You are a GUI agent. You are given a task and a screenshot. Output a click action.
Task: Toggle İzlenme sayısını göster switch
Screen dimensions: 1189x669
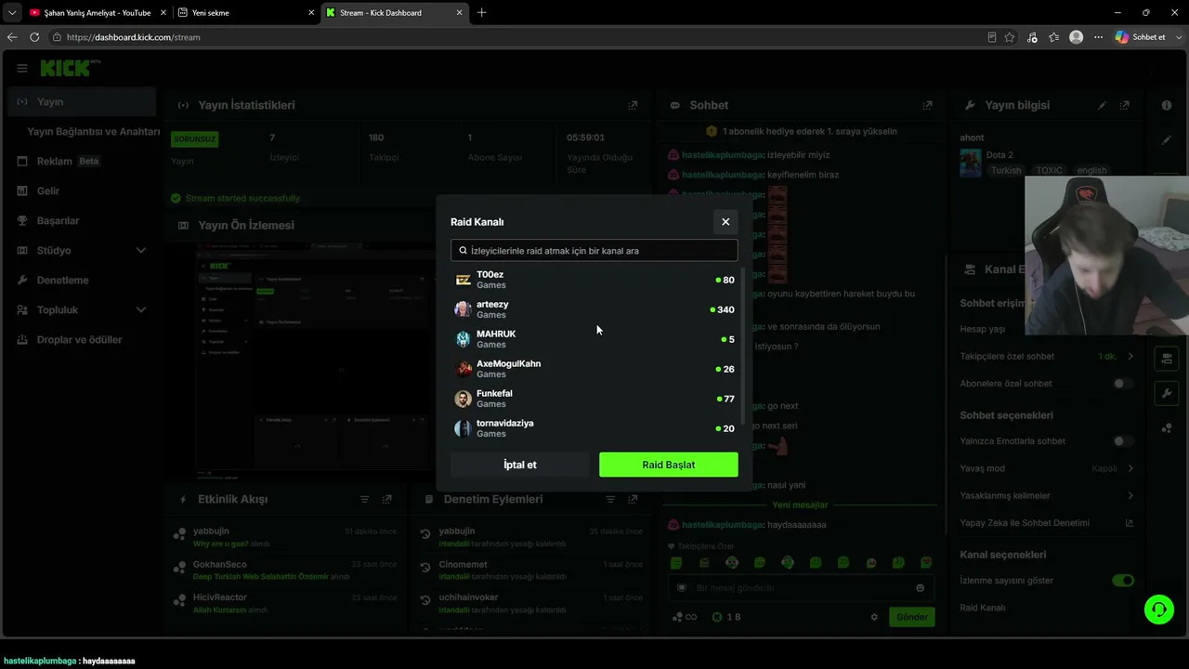pos(1123,581)
